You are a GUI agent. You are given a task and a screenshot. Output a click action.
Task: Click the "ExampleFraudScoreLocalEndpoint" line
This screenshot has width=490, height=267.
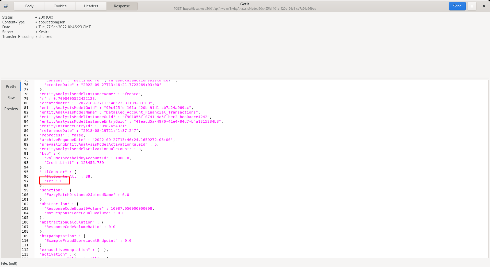point(88,241)
